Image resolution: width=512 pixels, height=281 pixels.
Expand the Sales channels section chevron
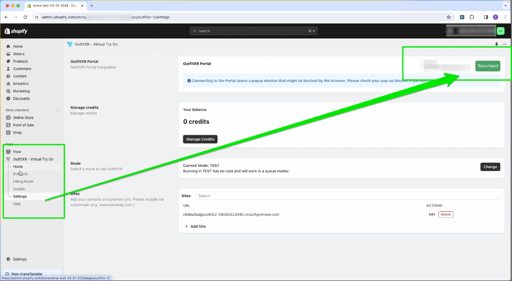click(x=58, y=110)
